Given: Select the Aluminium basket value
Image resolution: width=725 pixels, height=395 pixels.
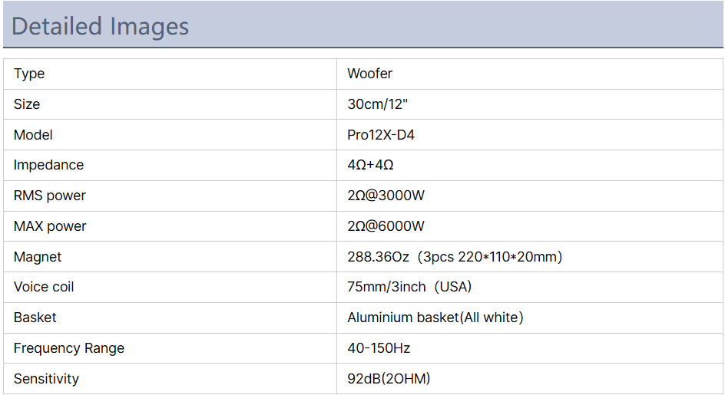Looking at the screenshot, I should point(435,318).
